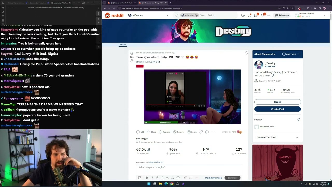Open the 188 comments icon
332x187 pixels.
tap(140, 132)
